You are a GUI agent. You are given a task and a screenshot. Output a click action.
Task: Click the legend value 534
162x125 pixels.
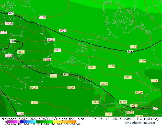pos(40,124)
